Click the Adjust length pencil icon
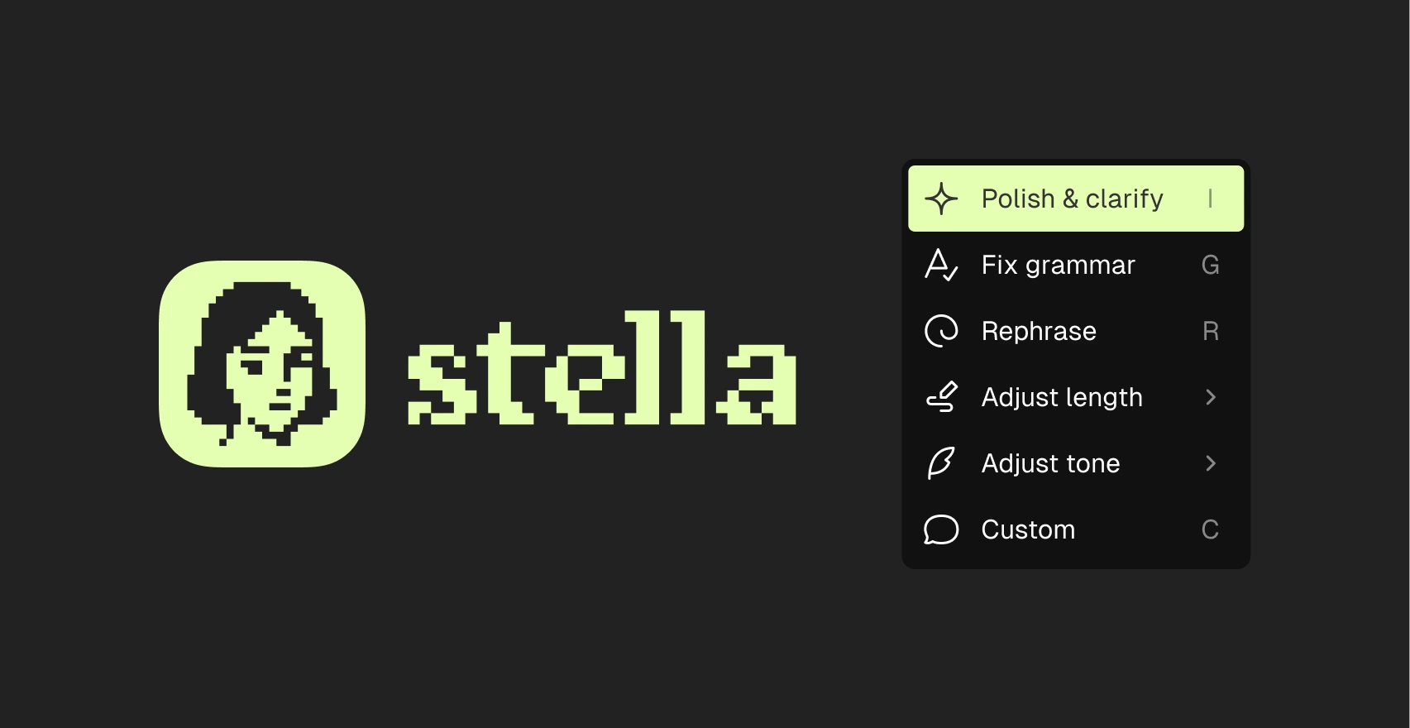The width and height of the screenshot is (1410, 728). 941,397
